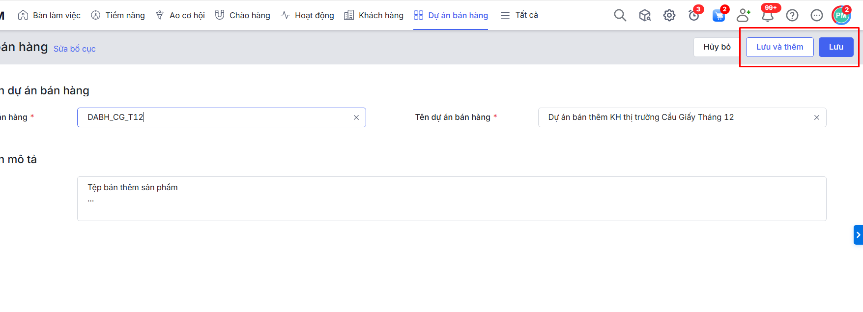Click the box search icon
This screenshot has width=863, height=312.
[644, 16]
